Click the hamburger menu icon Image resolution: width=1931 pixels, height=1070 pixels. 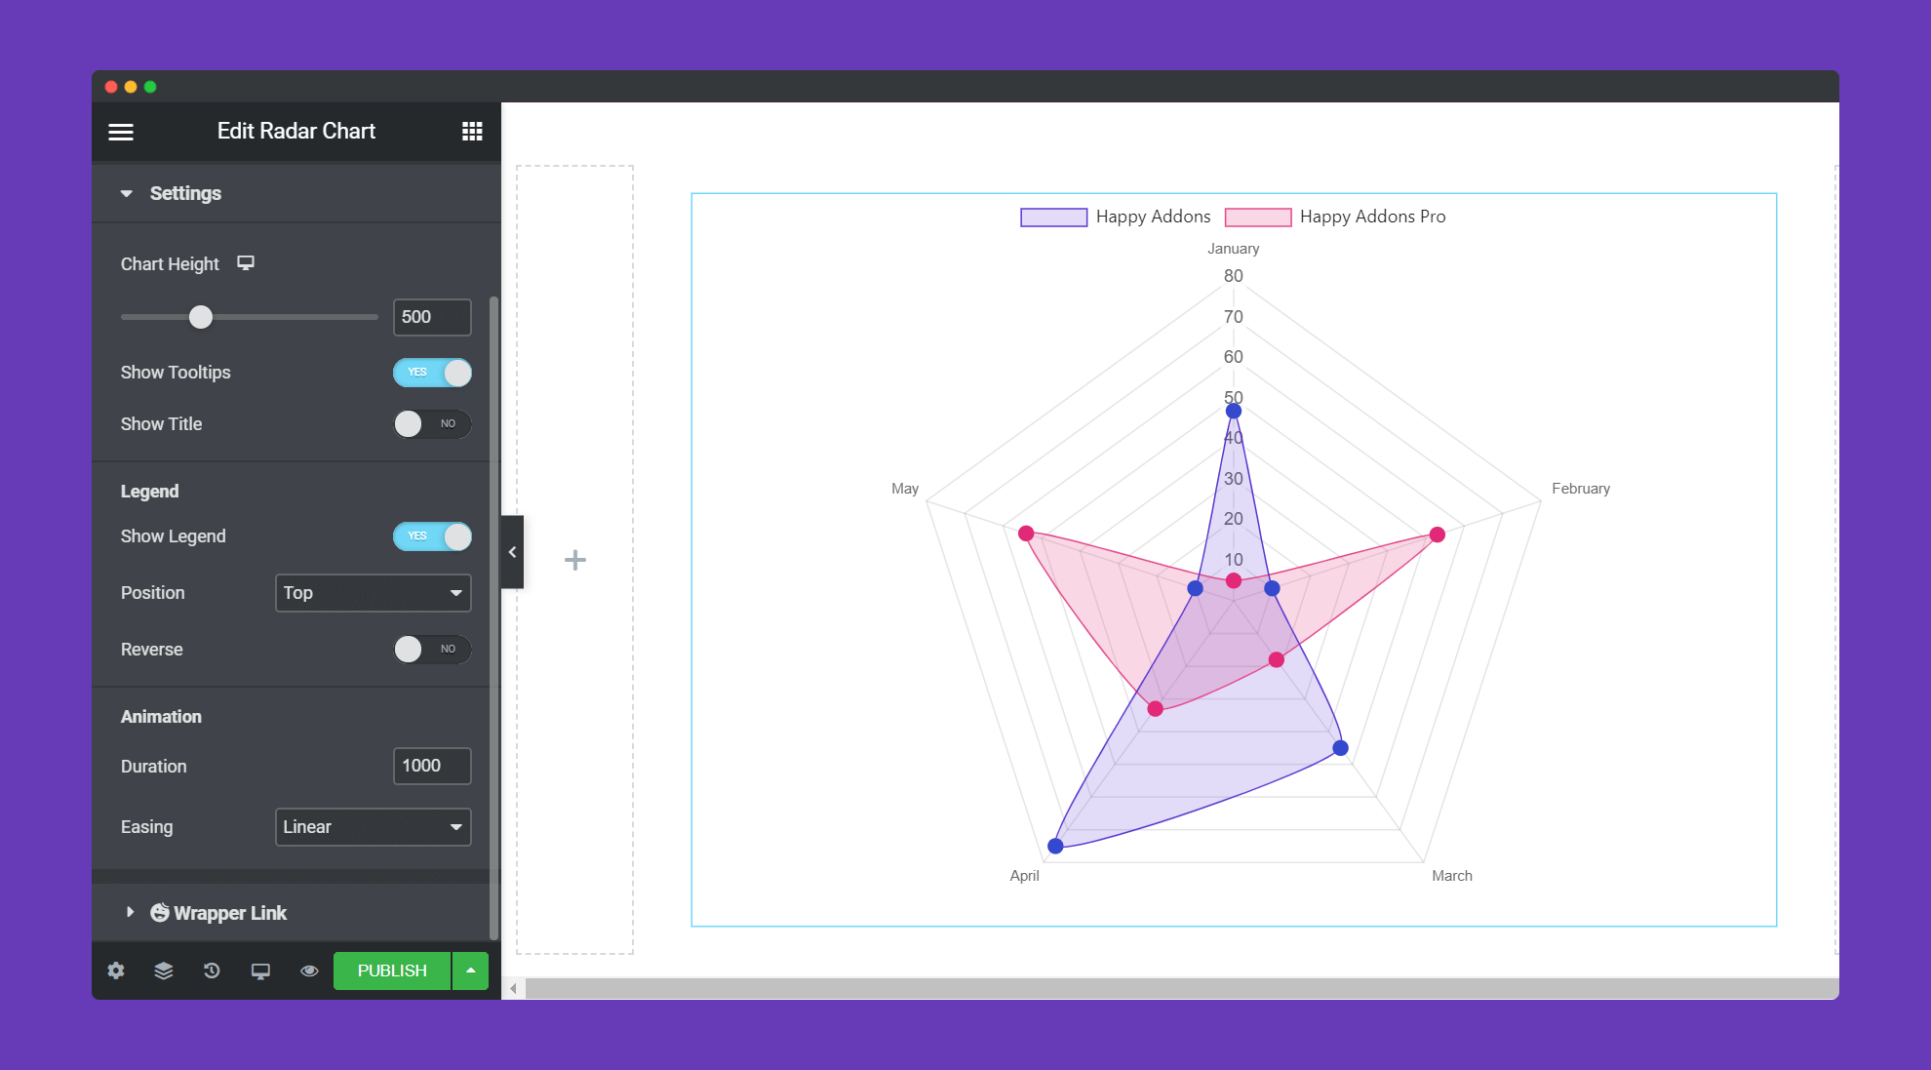[x=120, y=131]
